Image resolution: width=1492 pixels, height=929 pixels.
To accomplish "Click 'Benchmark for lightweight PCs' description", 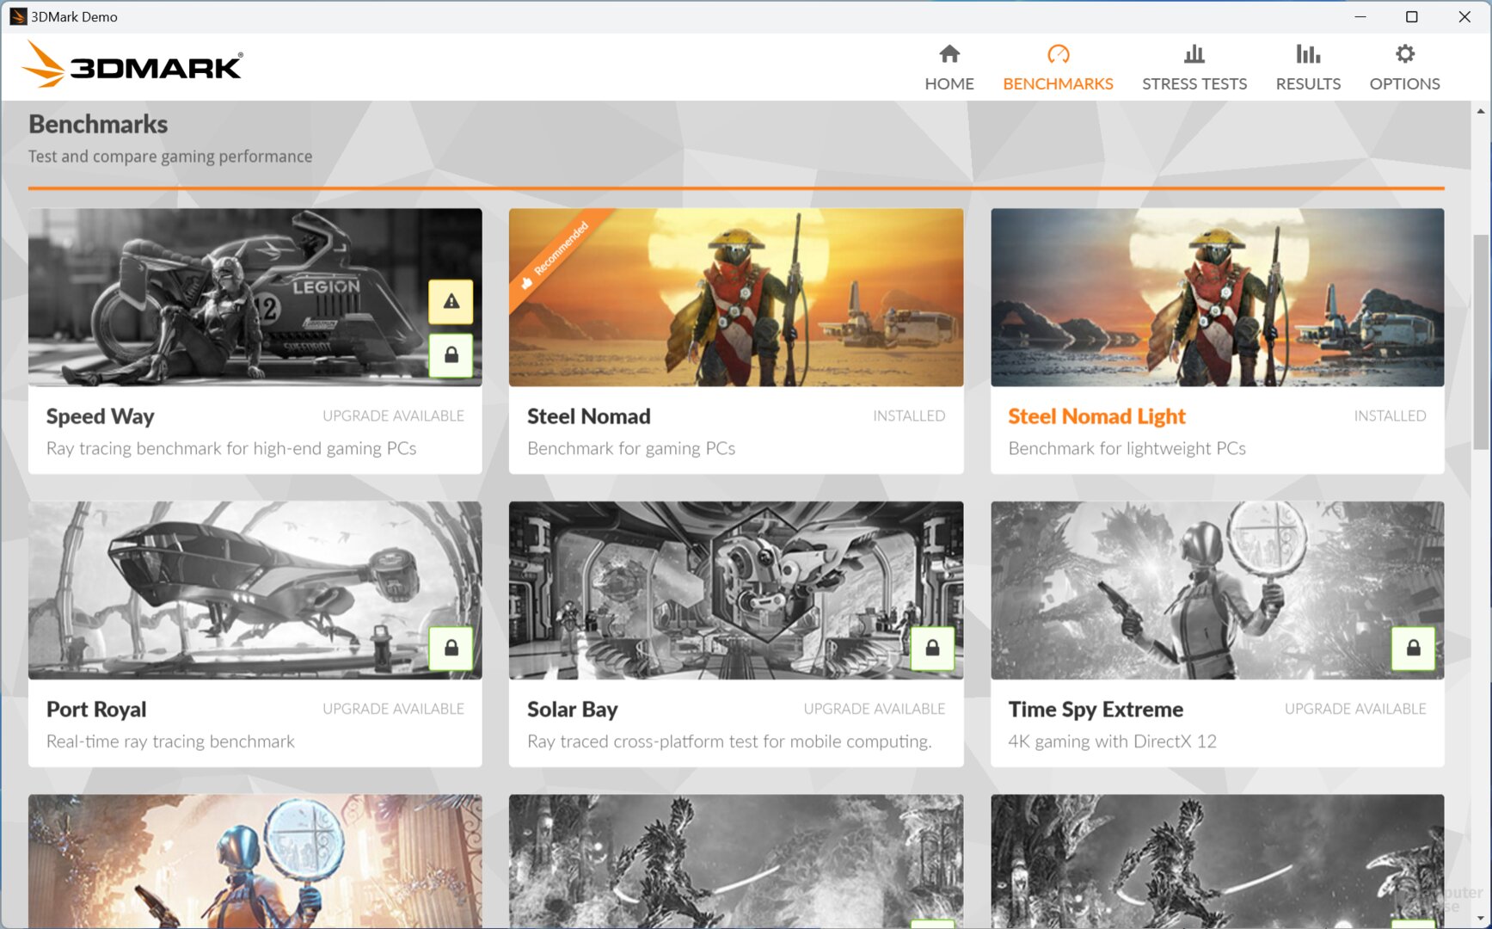I will 1127,449.
